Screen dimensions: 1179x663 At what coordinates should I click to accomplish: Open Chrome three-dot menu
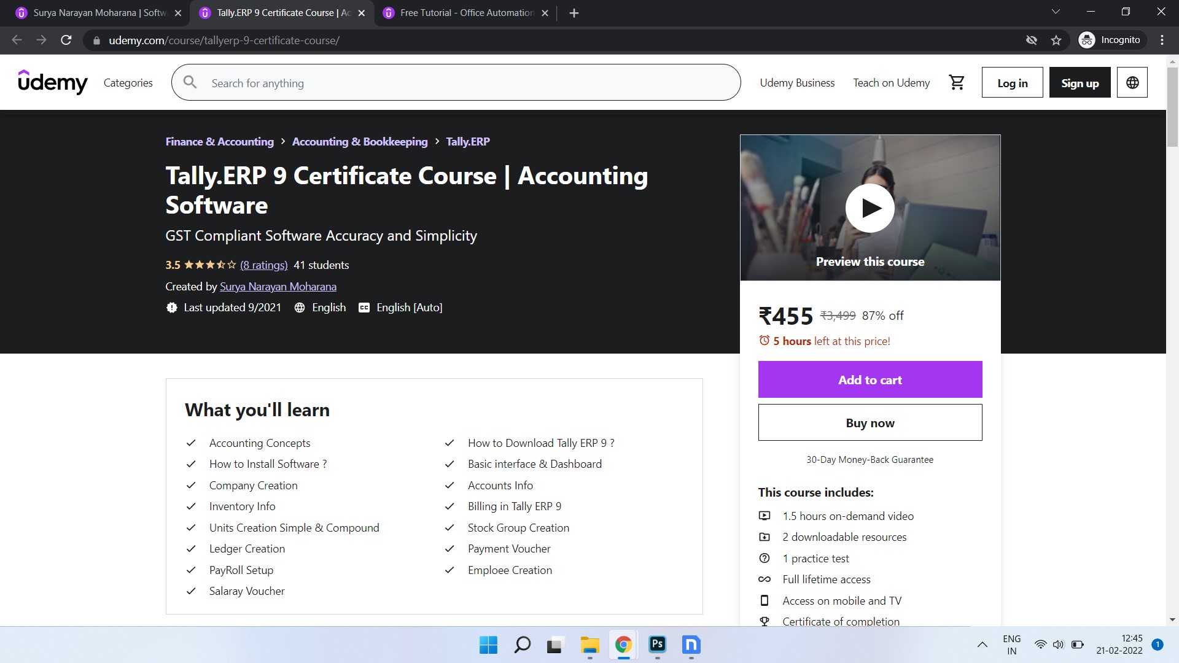coord(1162,40)
